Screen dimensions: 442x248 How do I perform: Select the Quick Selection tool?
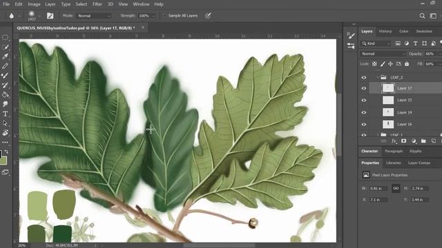click(x=5, y=47)
